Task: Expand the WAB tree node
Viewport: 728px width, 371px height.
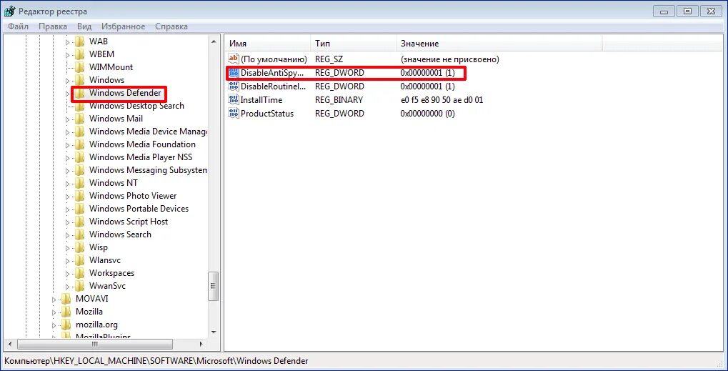Action: pos(67,41)
